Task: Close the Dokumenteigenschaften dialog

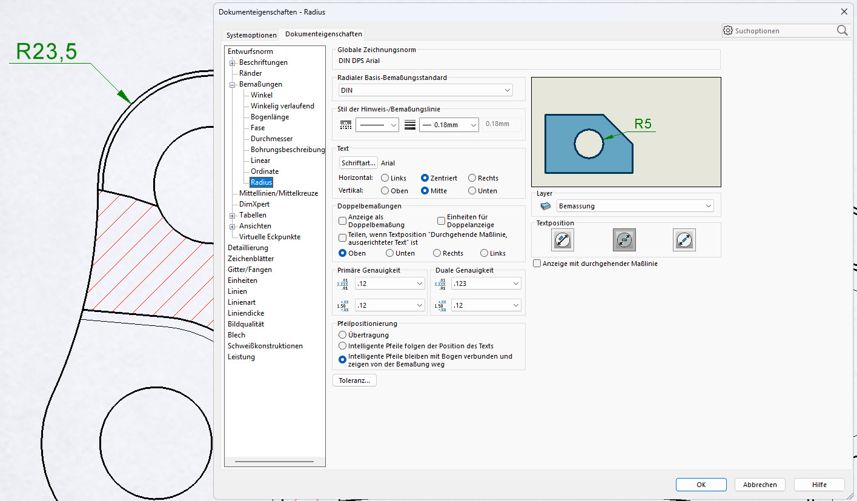Action: [844, 12]
